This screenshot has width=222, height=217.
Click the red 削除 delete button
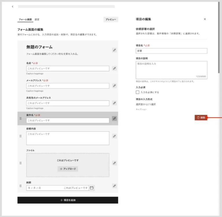[x=201, y=118]
